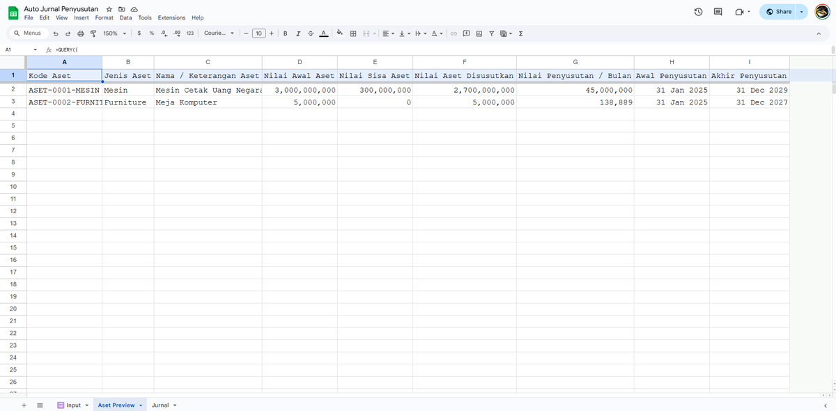
Task: Click the Share button
Action: [777, 12]
